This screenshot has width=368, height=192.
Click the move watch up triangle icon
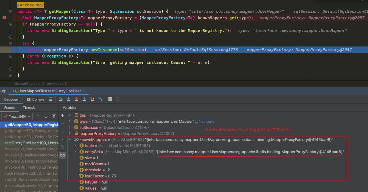pos(62,132)
